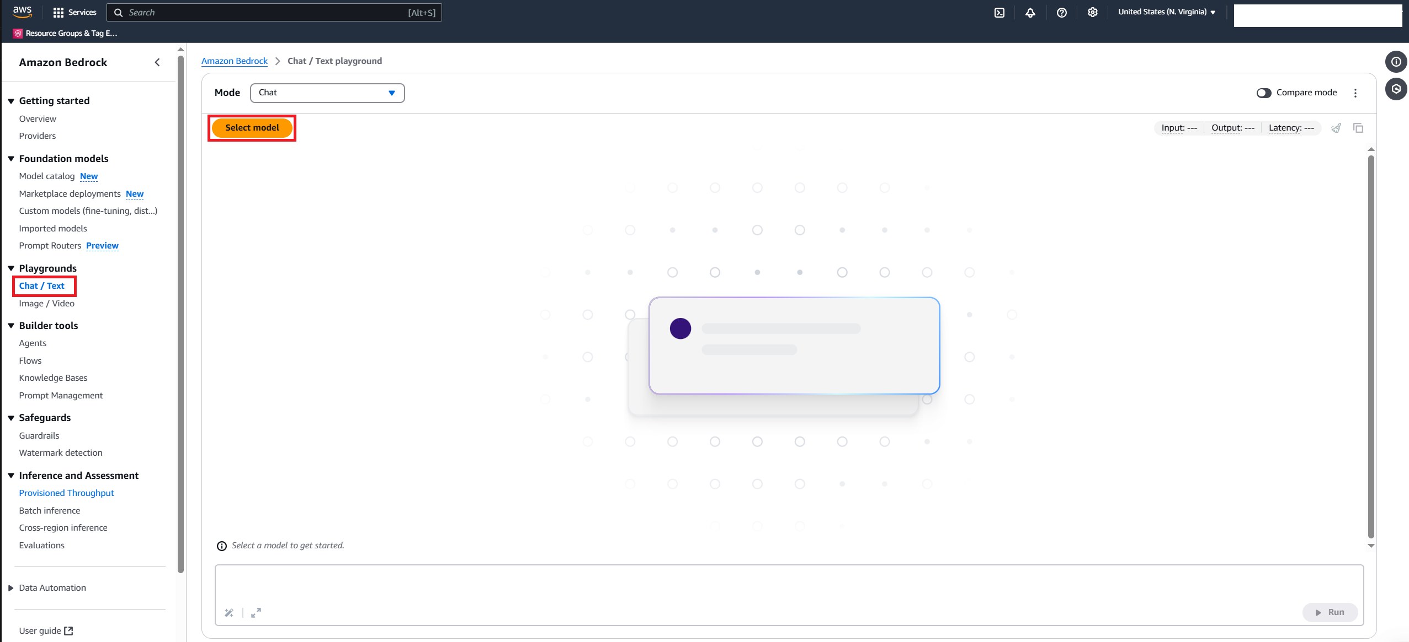Open the notifications bell
Screen dimensions: 1409x642
pyautogui.click(x=1030, y=12)
